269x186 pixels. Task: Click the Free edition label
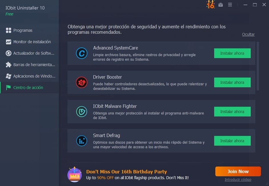point(9,14)
